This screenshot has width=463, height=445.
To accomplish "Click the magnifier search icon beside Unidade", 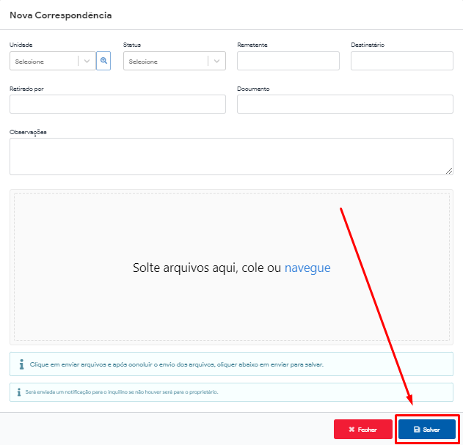I will 103,61.
